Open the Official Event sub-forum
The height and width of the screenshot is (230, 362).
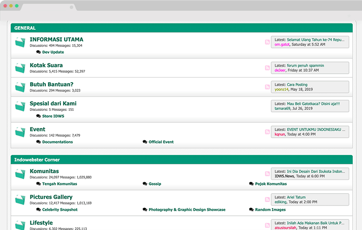coord(161,142)
